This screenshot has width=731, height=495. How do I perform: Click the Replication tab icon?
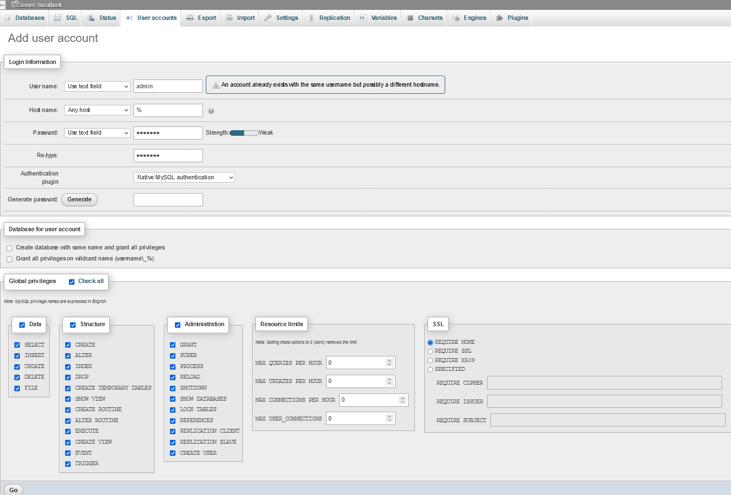pos(312,18)
